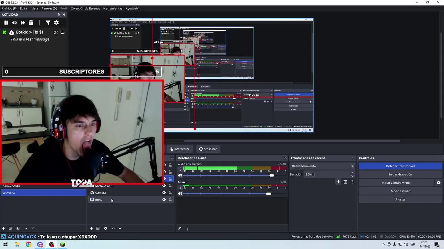Open the Ayuda menu
The height and width of the screenshot is (249, 444).
[133, 8]
